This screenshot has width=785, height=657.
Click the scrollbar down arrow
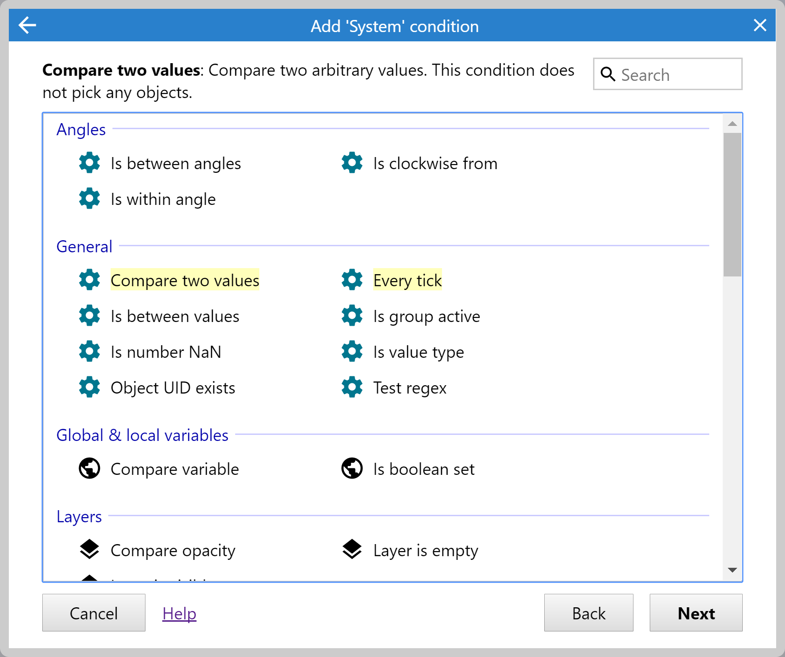pyautogui.click(x=732, y=570)
